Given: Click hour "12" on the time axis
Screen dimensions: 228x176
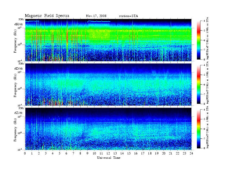Looking at the screenshot, I should (108, 153).
